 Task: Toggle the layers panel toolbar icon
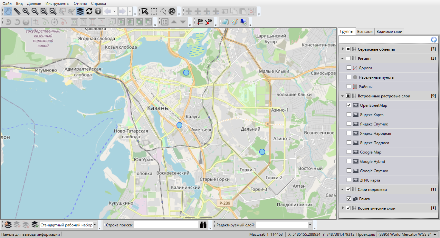click(x=80, y=11)
